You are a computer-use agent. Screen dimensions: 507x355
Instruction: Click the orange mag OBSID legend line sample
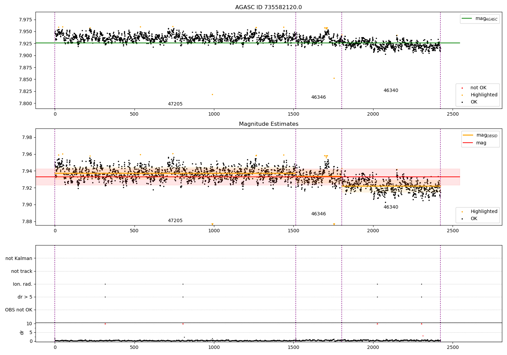tap(468, 135)
